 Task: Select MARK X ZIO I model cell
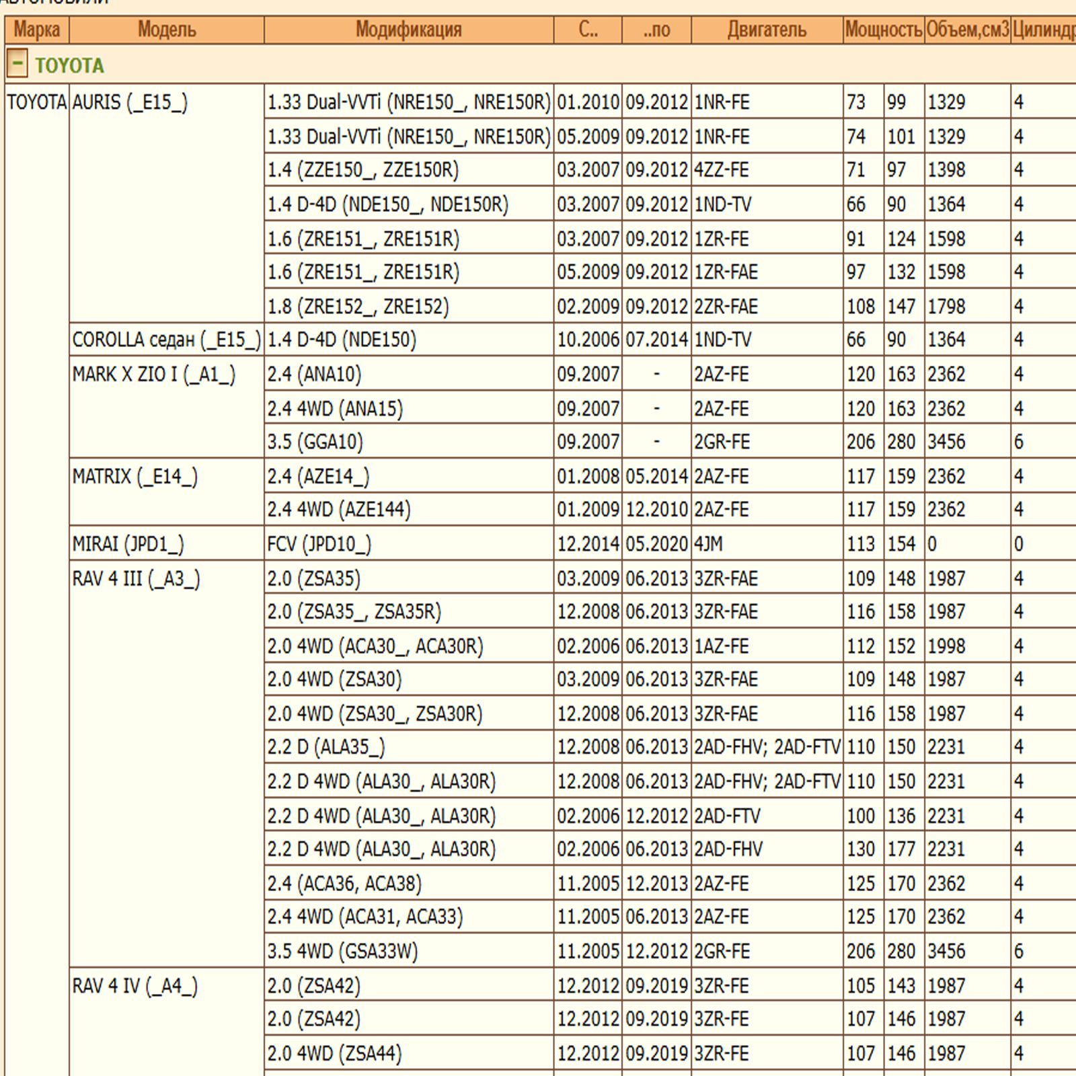click(154, 374)
